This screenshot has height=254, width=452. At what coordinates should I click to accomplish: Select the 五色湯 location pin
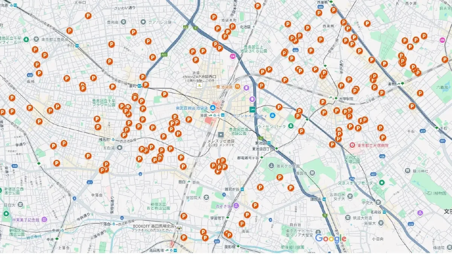coord(119,148)
